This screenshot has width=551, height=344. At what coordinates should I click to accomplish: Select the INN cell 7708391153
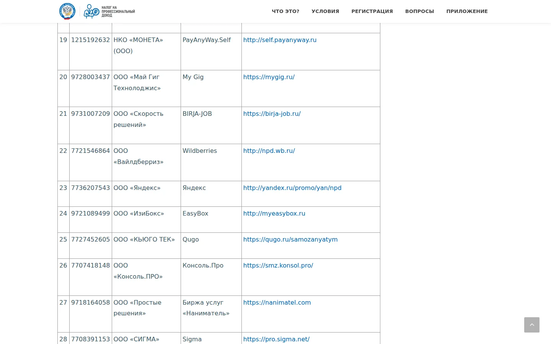[x=90, y=339]
